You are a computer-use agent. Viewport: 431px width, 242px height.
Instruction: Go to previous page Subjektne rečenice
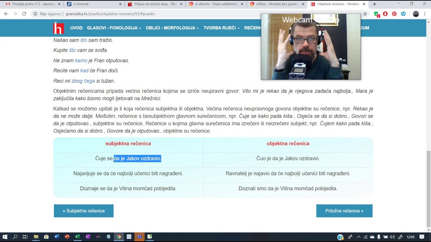tap(84, 211)
